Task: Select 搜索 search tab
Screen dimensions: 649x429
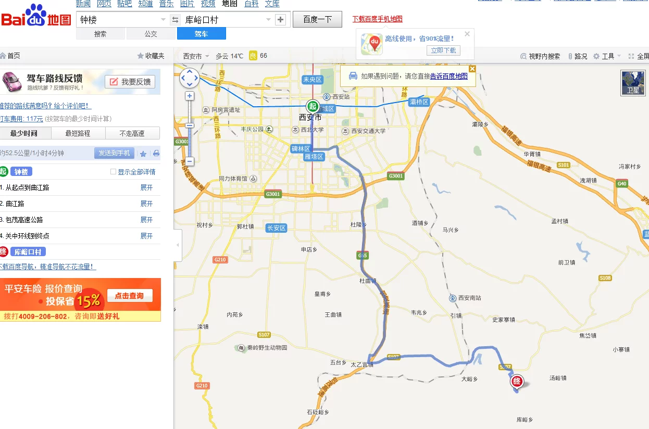Action: pos(101,34)
